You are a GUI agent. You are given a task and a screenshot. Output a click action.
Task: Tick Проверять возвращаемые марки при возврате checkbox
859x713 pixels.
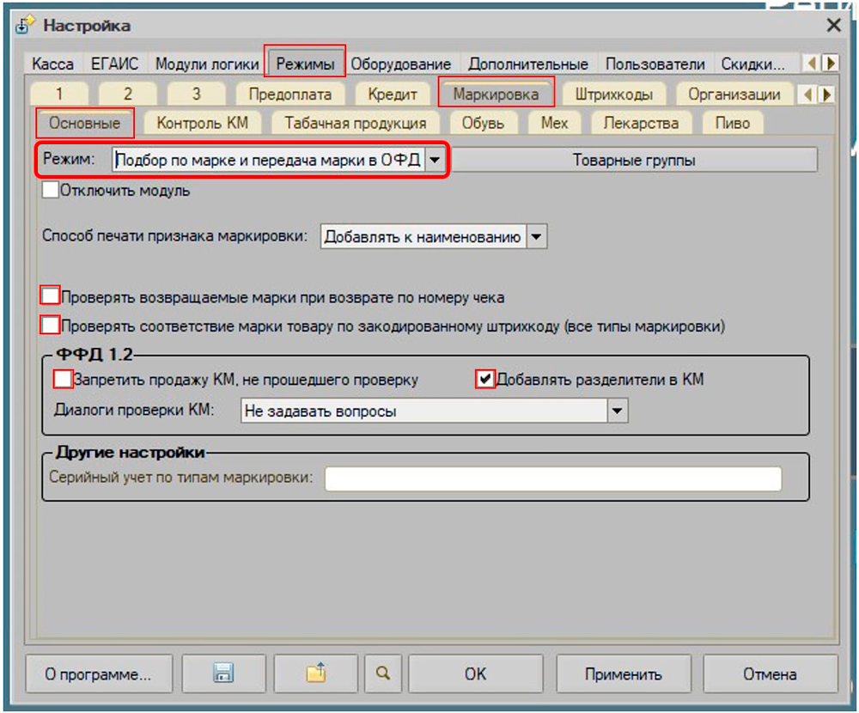pos(51,296)
